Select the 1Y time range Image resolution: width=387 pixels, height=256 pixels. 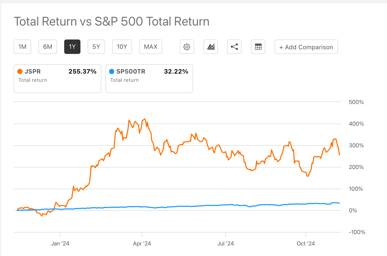[x=72, y=47]
